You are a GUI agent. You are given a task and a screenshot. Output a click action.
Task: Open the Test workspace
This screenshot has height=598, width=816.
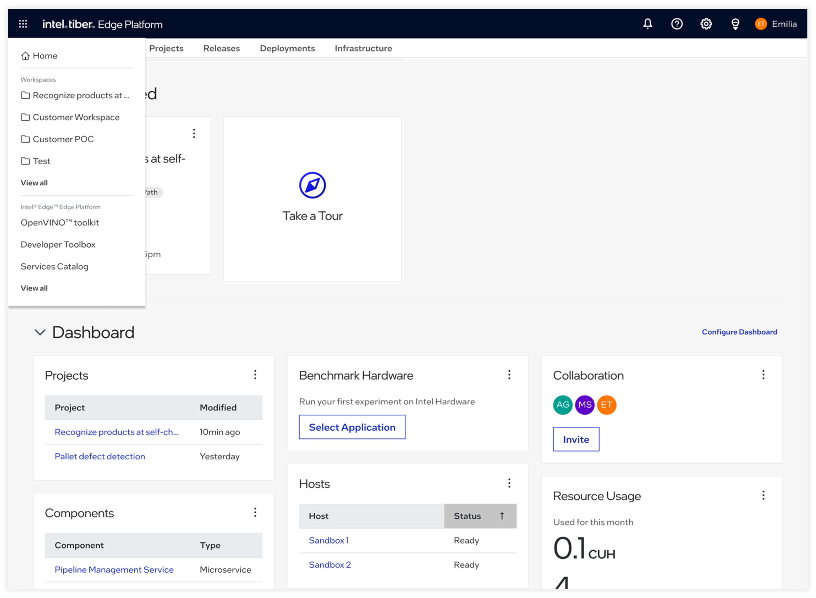[x=35, y=161]
